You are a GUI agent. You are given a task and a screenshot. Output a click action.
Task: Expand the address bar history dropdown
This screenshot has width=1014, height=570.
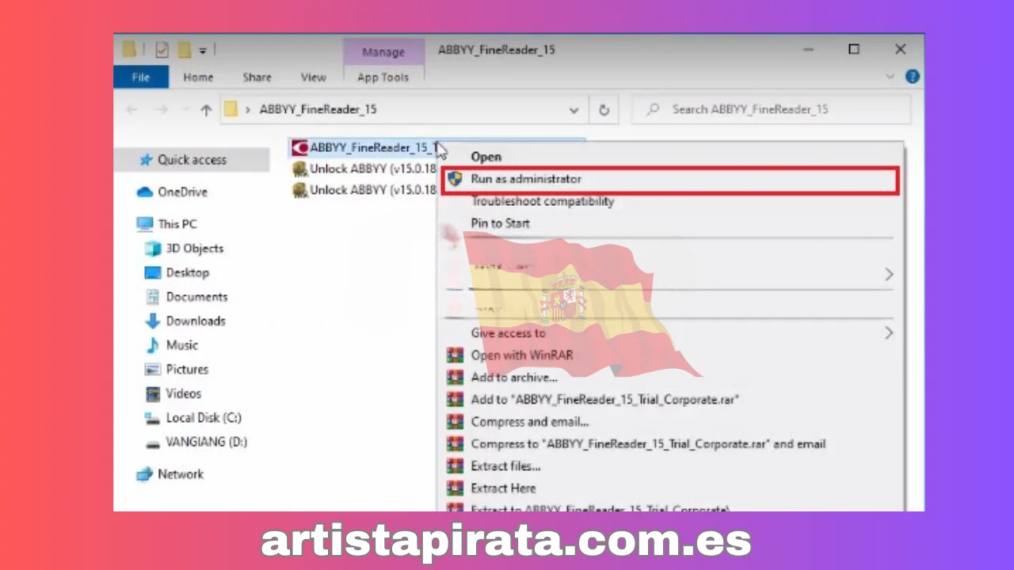[x=574, y=110]
